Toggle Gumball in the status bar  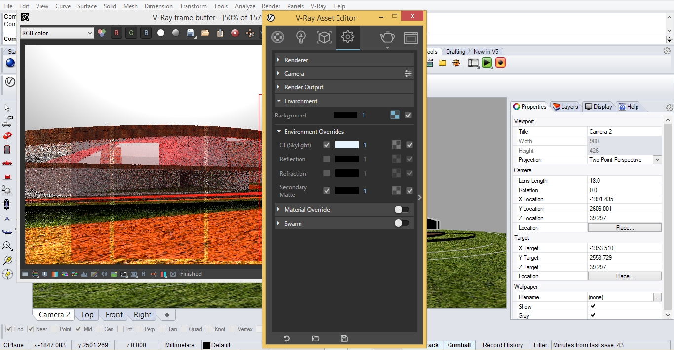pos(459,345)
